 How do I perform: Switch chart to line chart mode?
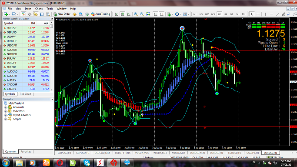click(129, 14)
